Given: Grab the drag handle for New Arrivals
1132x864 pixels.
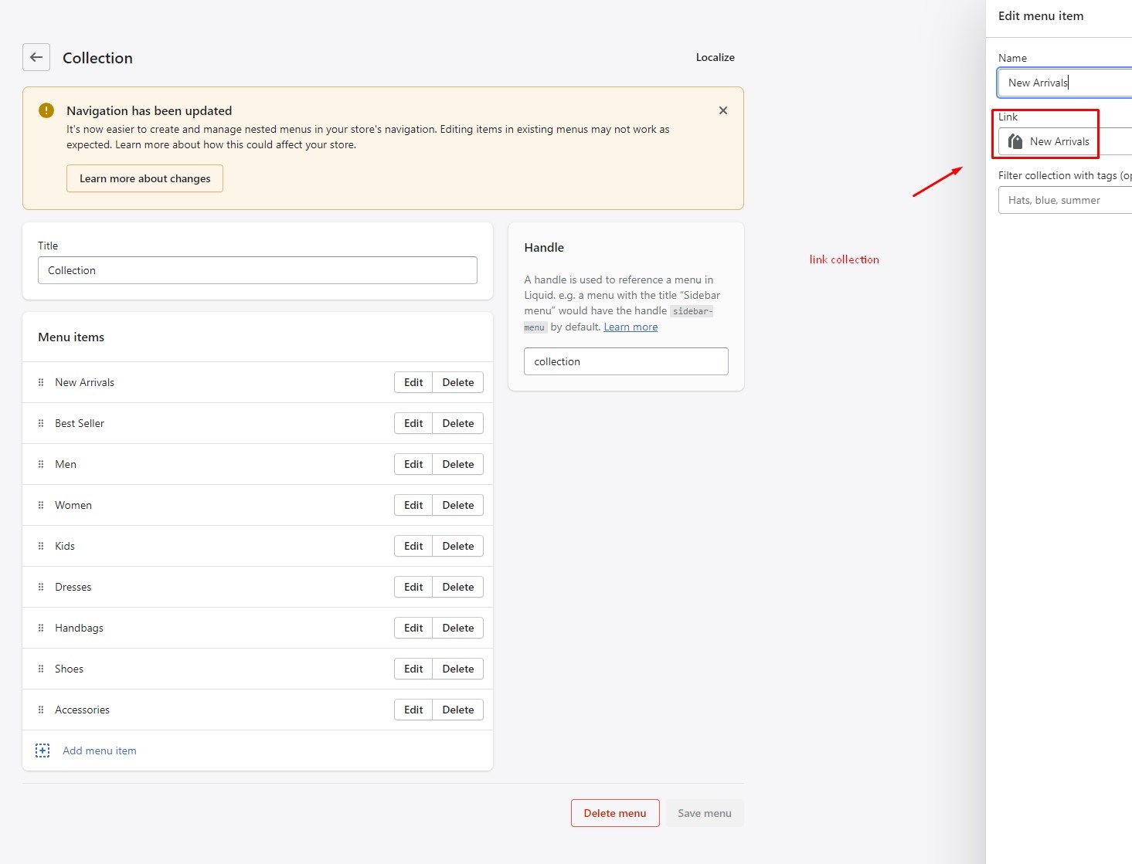Looking at the screenshot, I should click(41, 382).
